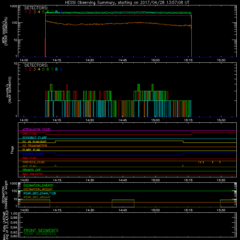
Task: Click 15:15 time label under rear segments plot
Action: 188,120
